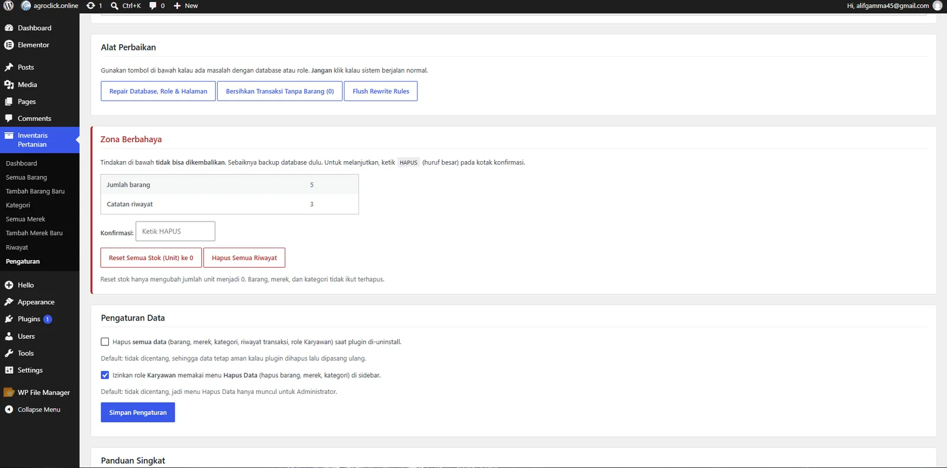Click the Panduan Singkat heading
Screen dimensions: 947x468
coord(133,461)
